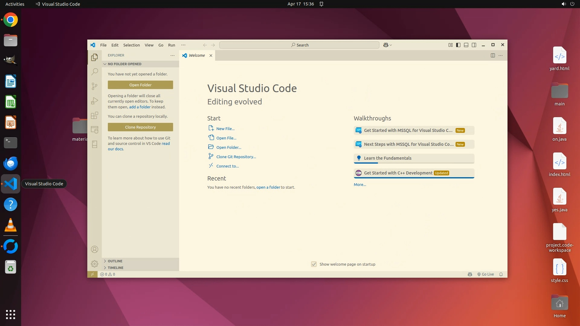Toggle the bottom panel layout icon

click(466, 45)
